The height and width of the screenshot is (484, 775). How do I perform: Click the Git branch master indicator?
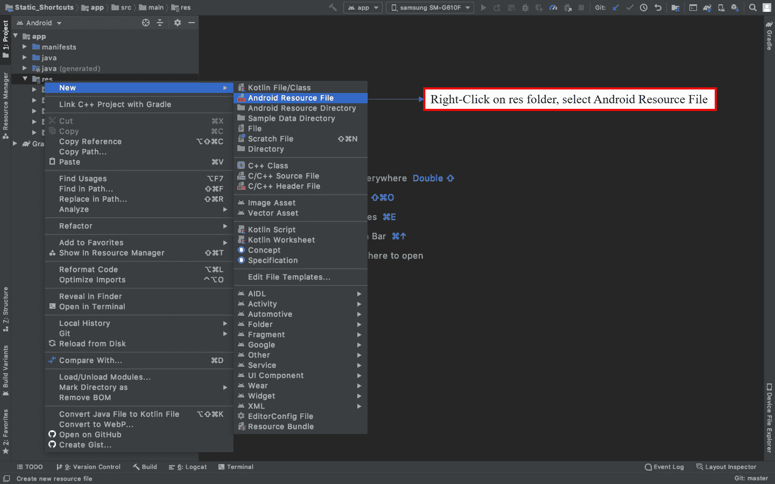click(x=751, y=478)
